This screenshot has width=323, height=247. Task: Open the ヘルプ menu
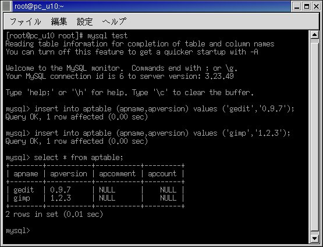[x=114, y=21]
